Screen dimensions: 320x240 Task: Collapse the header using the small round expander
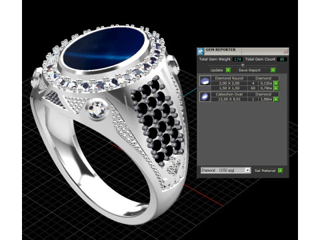243,65
